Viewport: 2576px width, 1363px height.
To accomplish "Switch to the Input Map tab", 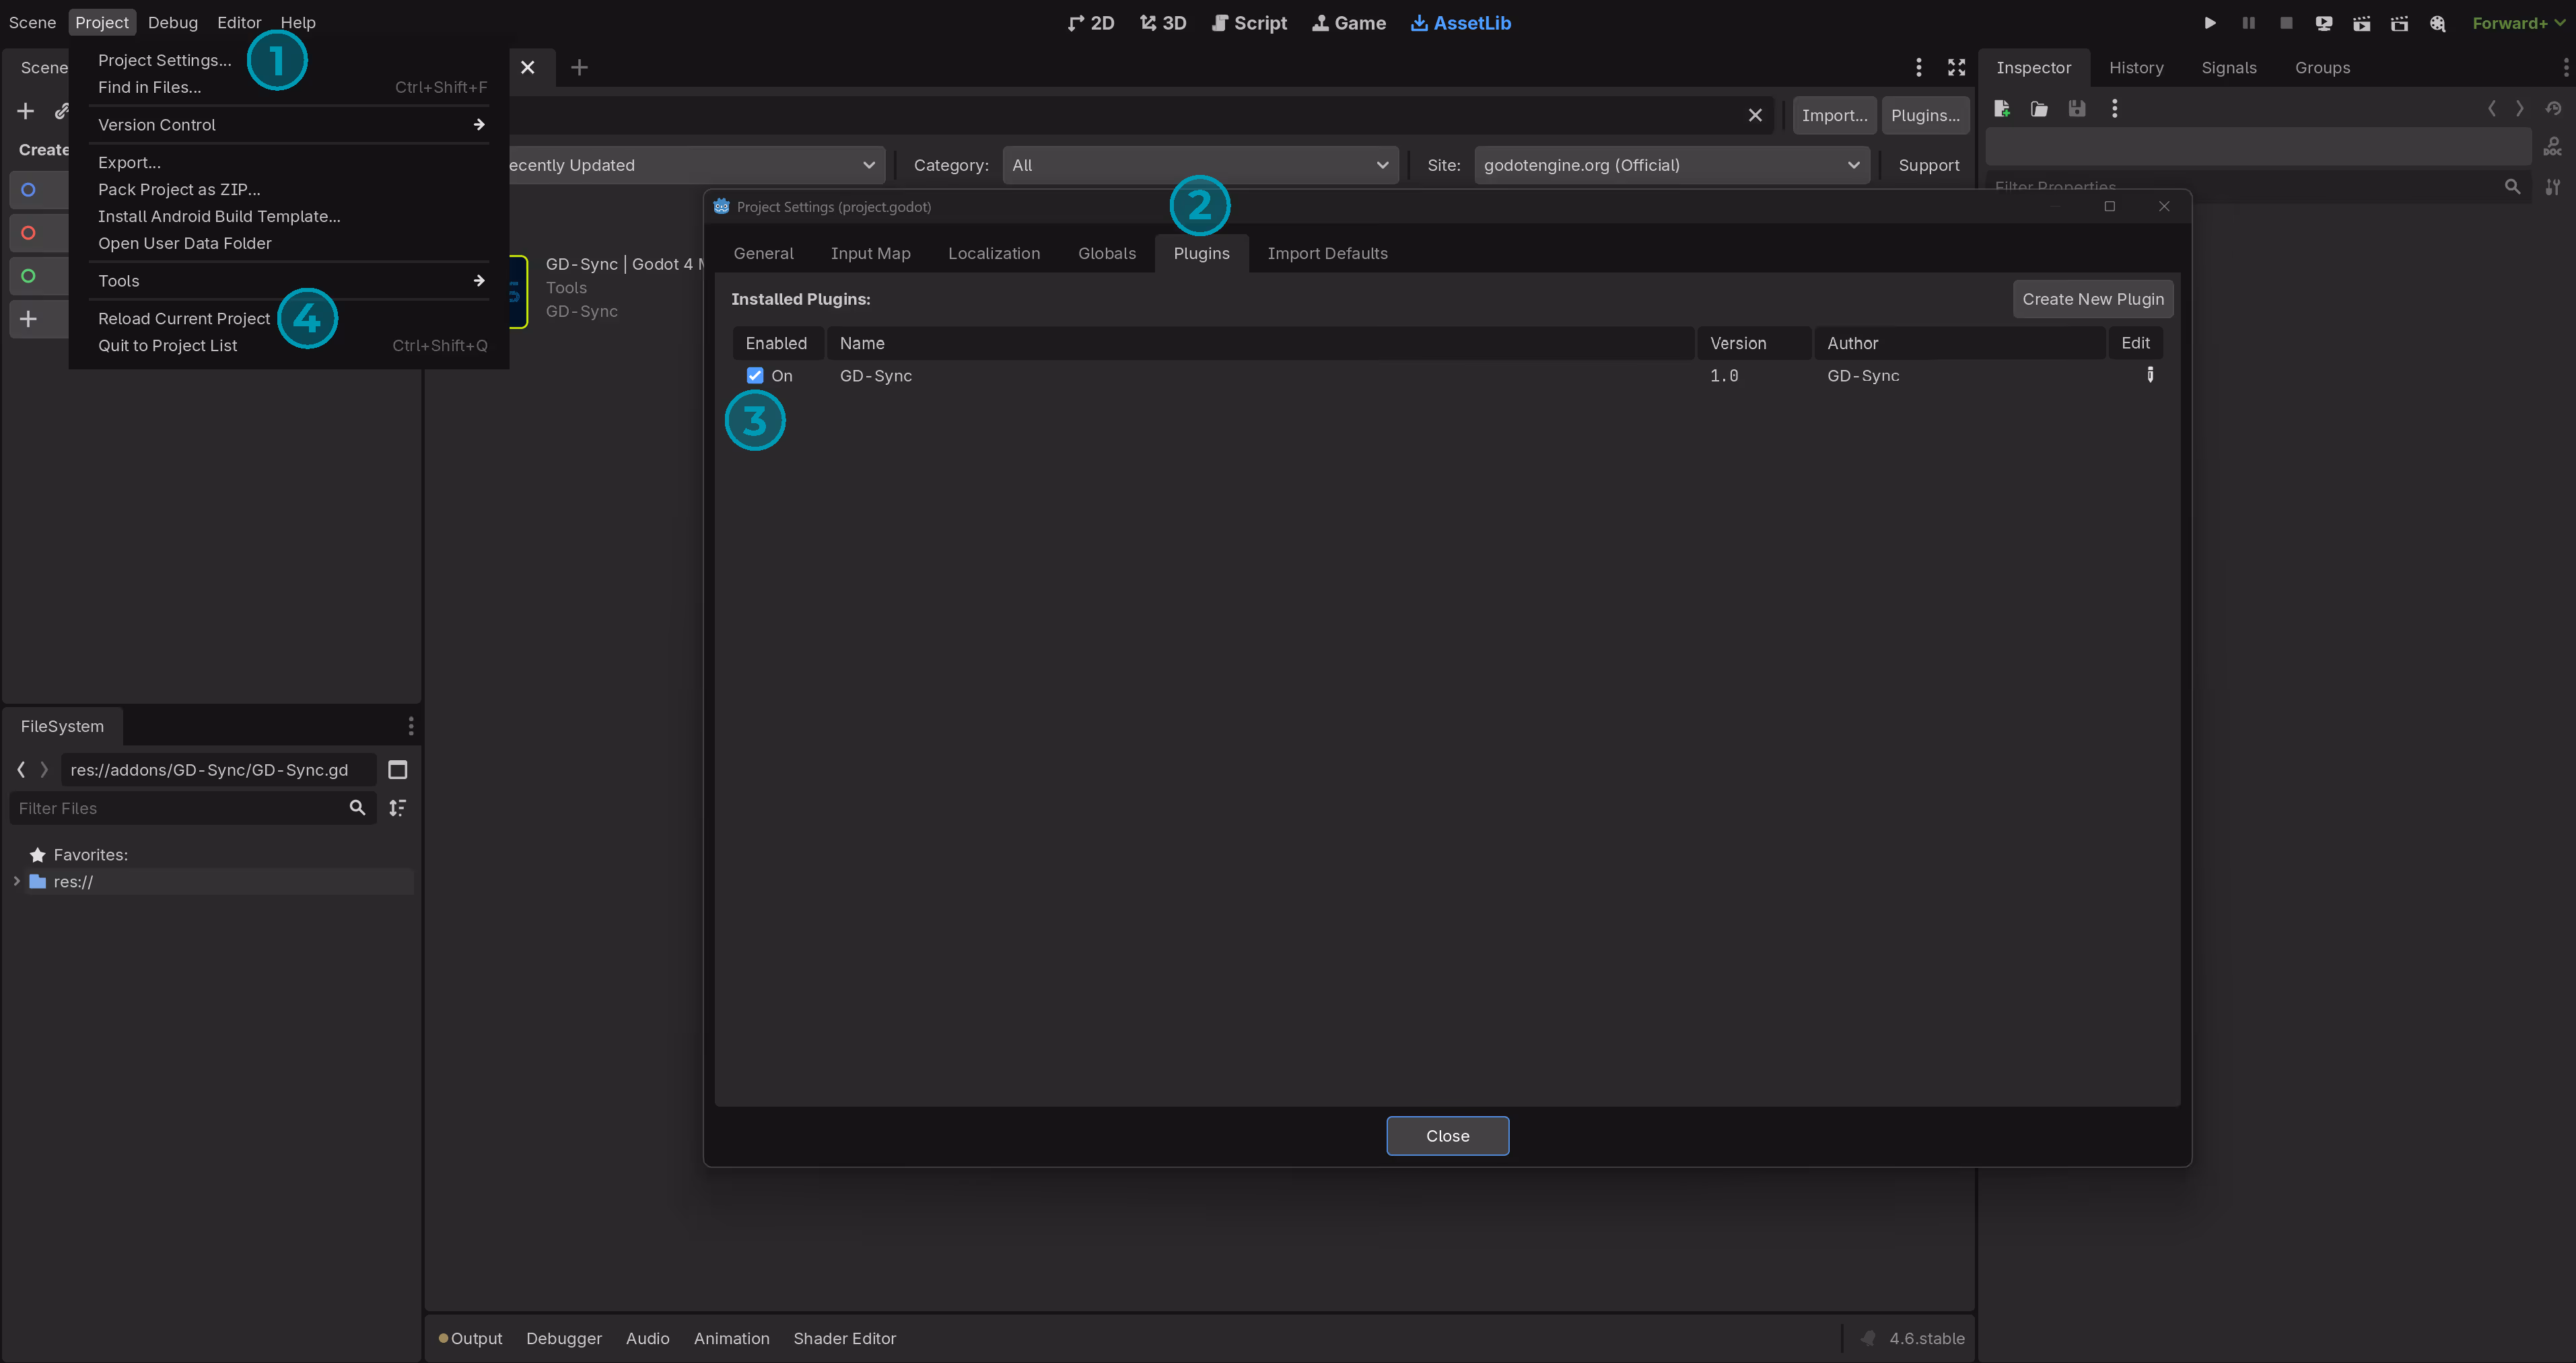I will pyautogui.click(x=870, y=253).
